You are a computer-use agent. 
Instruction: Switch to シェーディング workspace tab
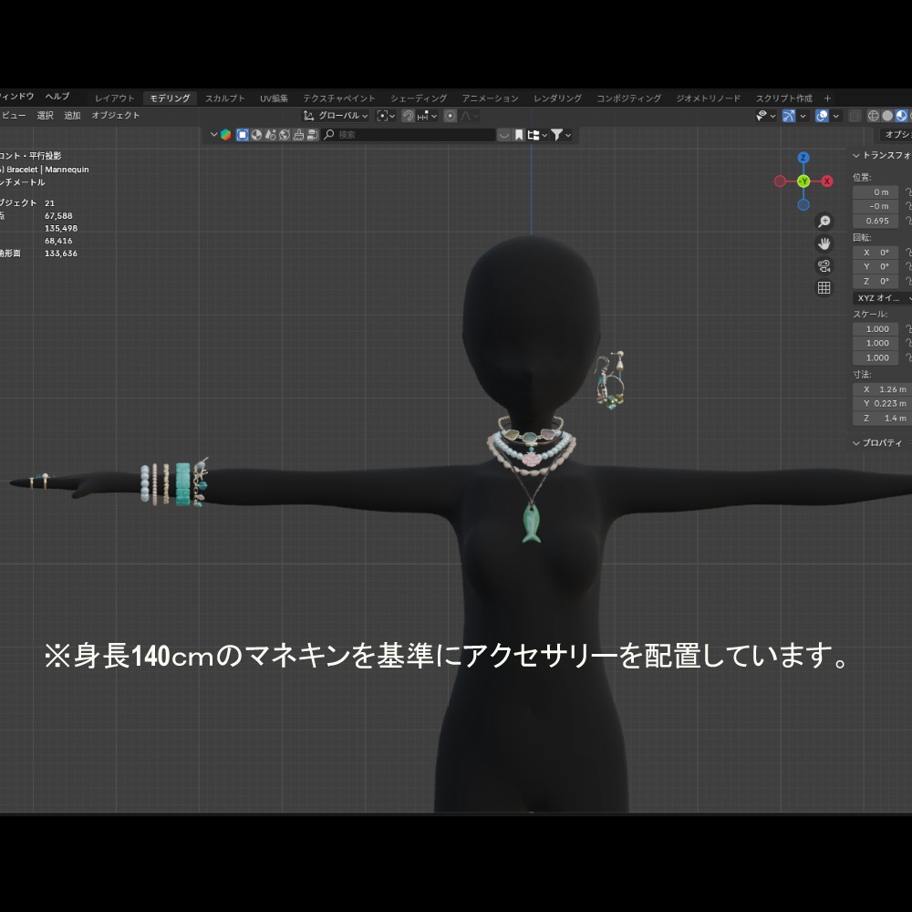[419, 98]
